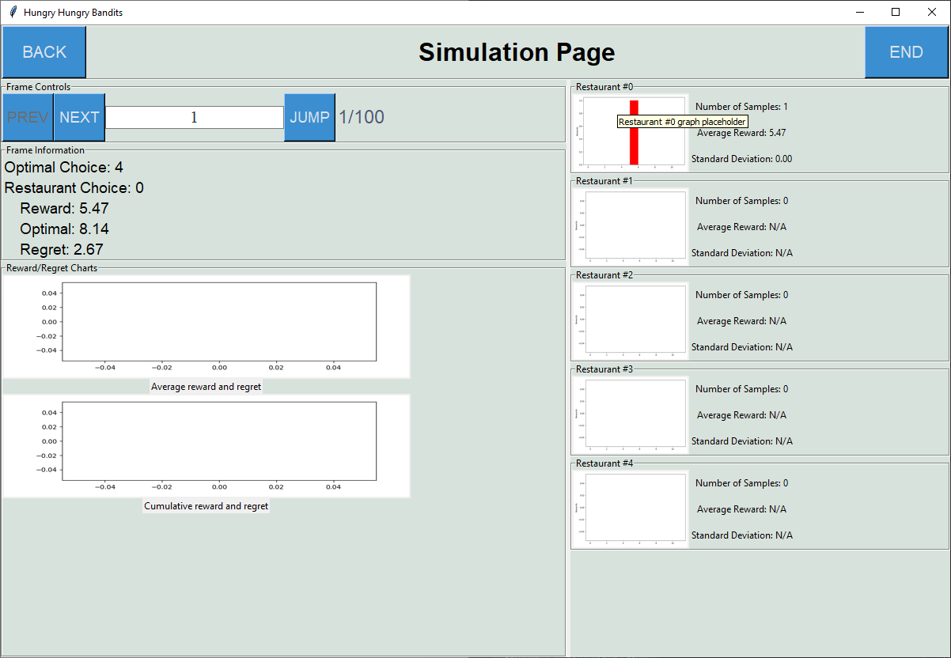The image size is (951, 658).
Task: Click the disabled PREV button
Action: (x=27, y=116)
